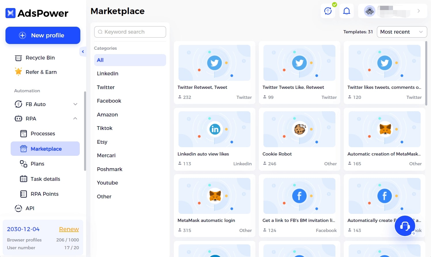Expand the FB Auto submenu
The width and height of the screenshot is (431, 257).
[x=75, y=104]
